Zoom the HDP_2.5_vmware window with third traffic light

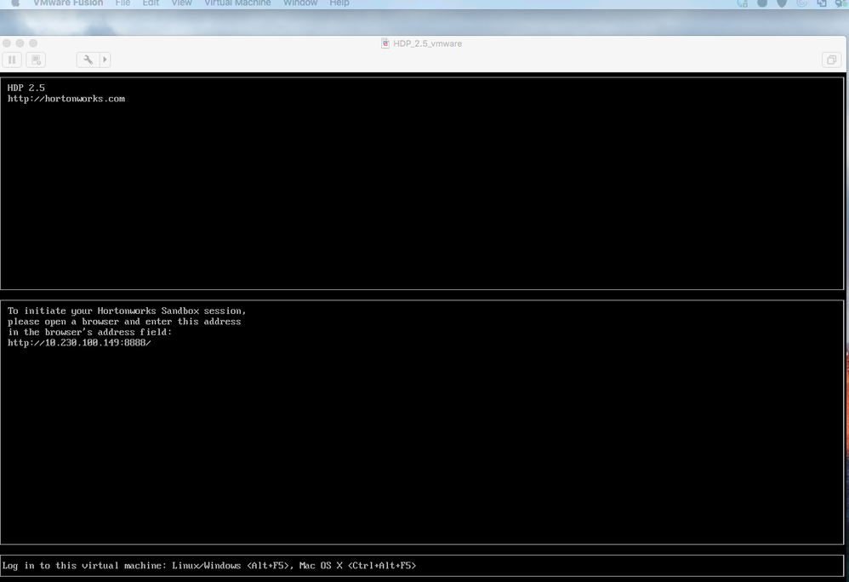[33, 43]
